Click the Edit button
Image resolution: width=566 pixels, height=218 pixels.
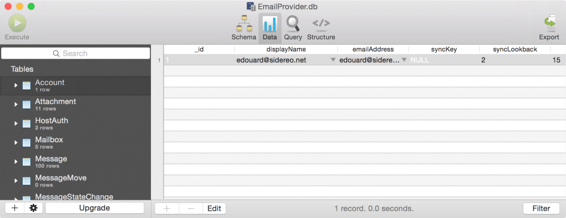pyautogui.click(x=214, y=209)
